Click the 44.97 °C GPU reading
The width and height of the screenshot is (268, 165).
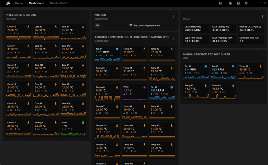pyautogui.click(x=190, y=89)
